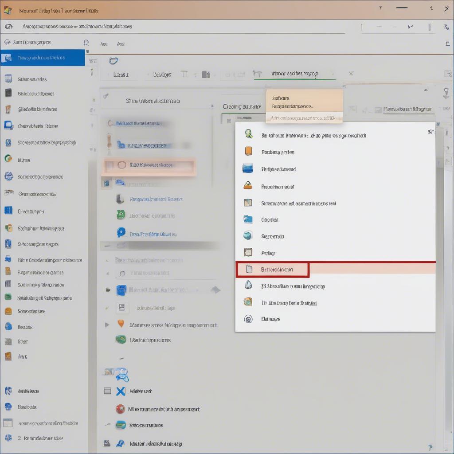Viewport: 454px width, 454px height.
Task: Click the orange tooltip popup above the menu
Action: tap(304, 106)
